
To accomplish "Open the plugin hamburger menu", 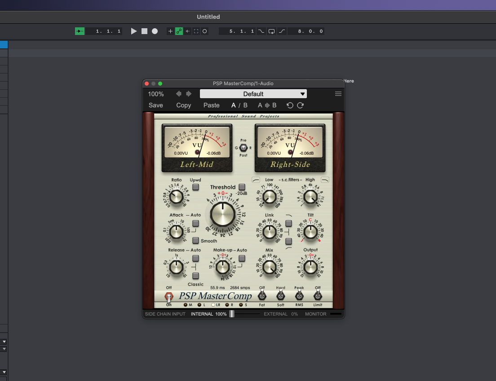I will click(338, 94).
